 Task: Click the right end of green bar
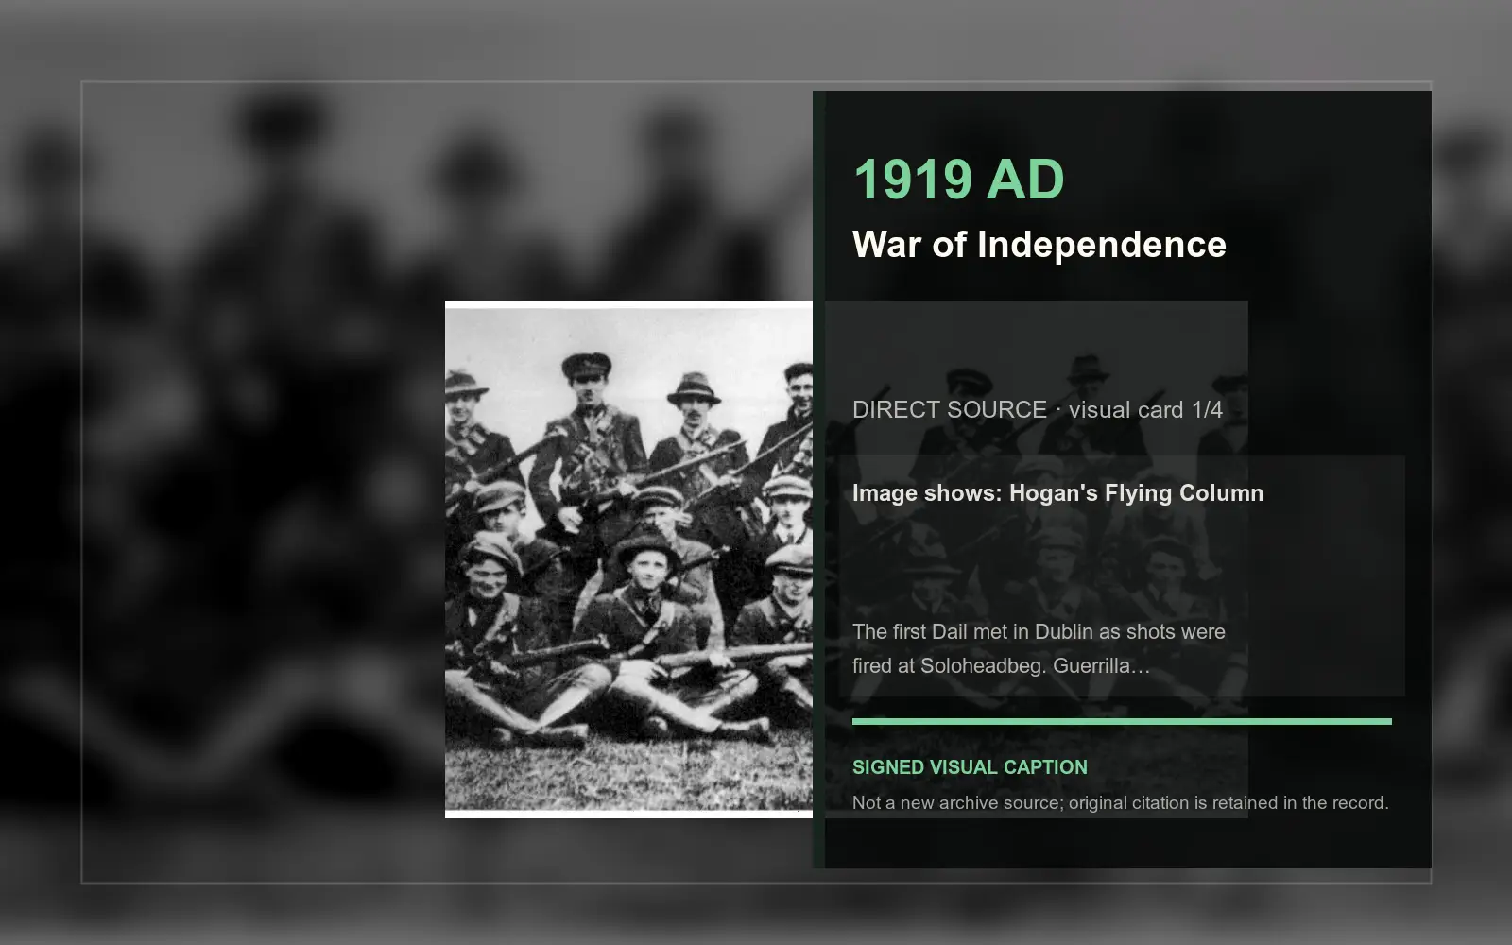coord(1385,722)
